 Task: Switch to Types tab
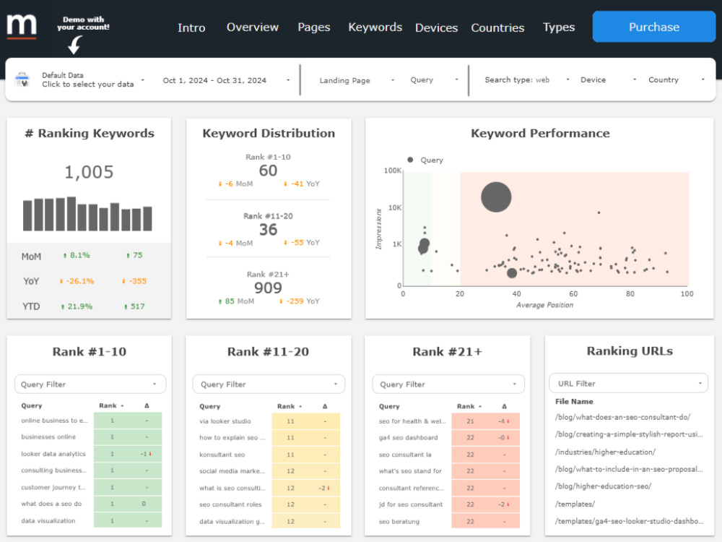[x=559, y=27]
